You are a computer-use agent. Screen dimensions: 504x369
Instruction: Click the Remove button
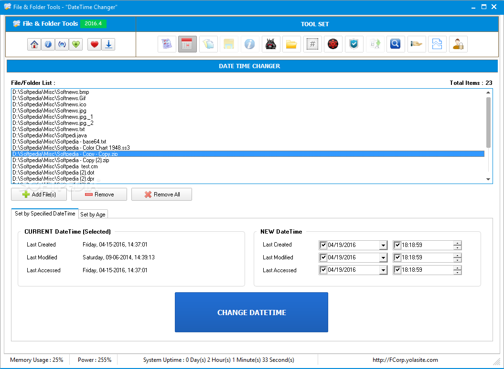pos(99,195)
